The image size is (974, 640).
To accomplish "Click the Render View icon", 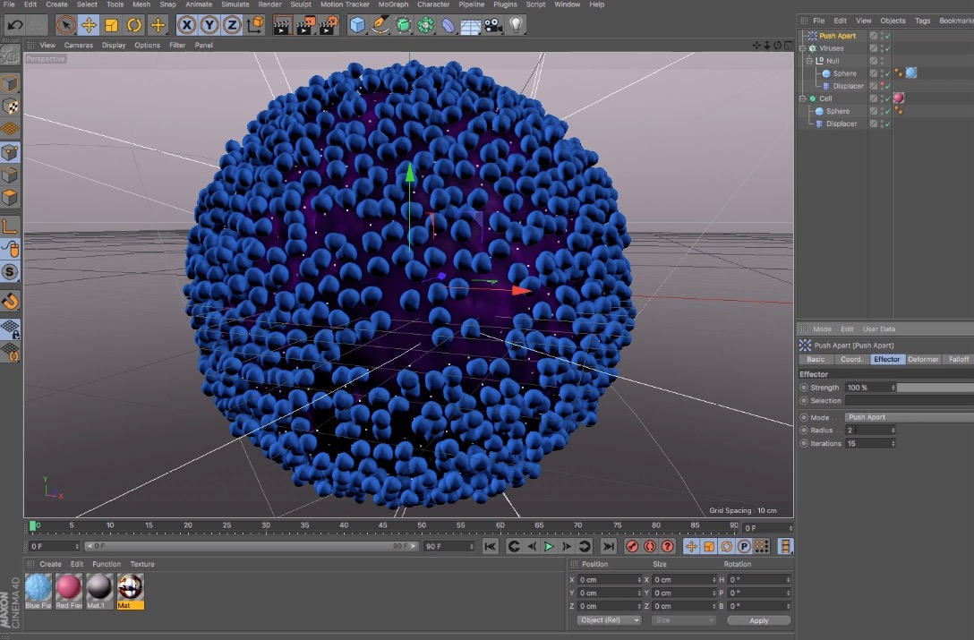I will click(x=281, y=24).
